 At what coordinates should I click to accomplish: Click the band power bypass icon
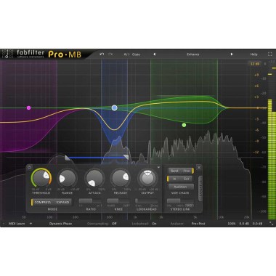coord(30,167)
